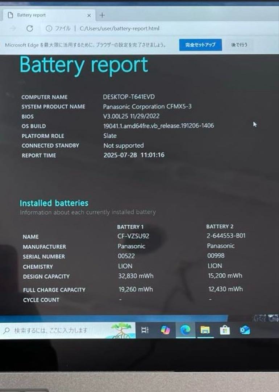Viewport: 279px width, 392px height.
Task: Click full charge capacity 12,430 mWh
Action: (226, 289)
